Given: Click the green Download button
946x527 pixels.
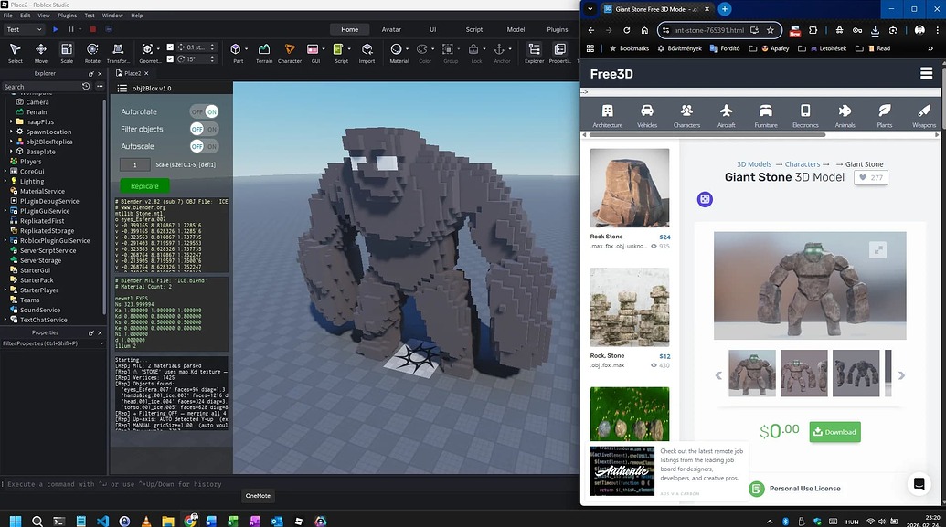Looking at the screenshot, I should (x=834, y=432).
